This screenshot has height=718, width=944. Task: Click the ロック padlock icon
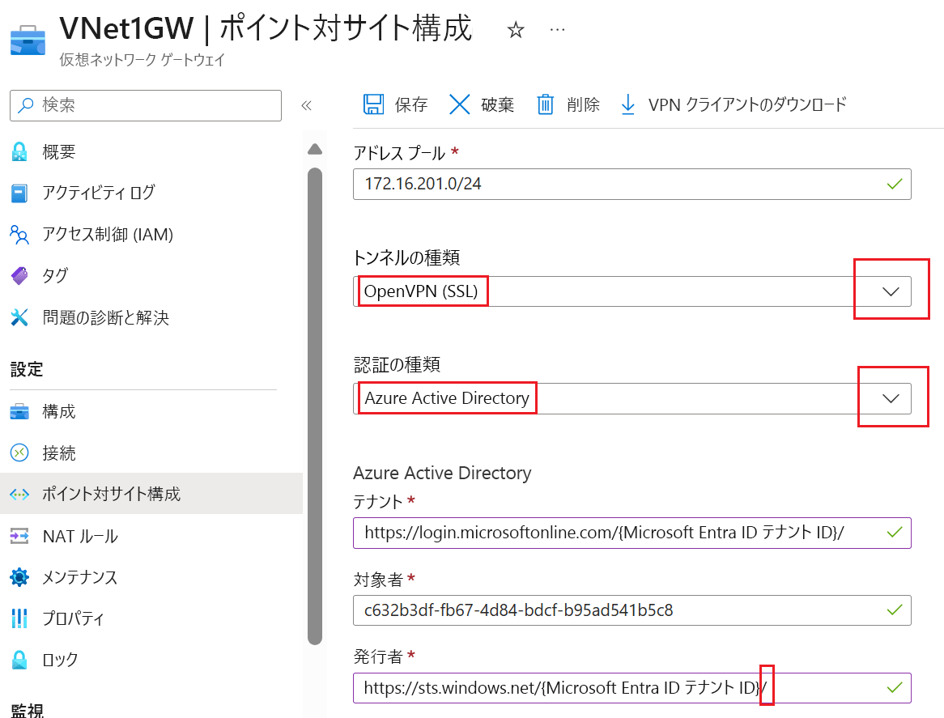pyautogui.click(x=19, y=660)
